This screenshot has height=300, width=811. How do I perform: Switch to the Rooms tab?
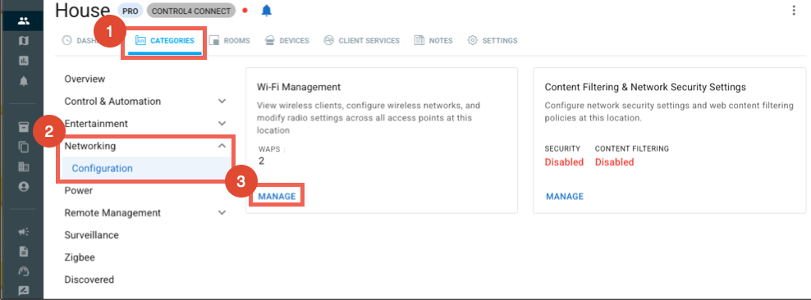230,41
